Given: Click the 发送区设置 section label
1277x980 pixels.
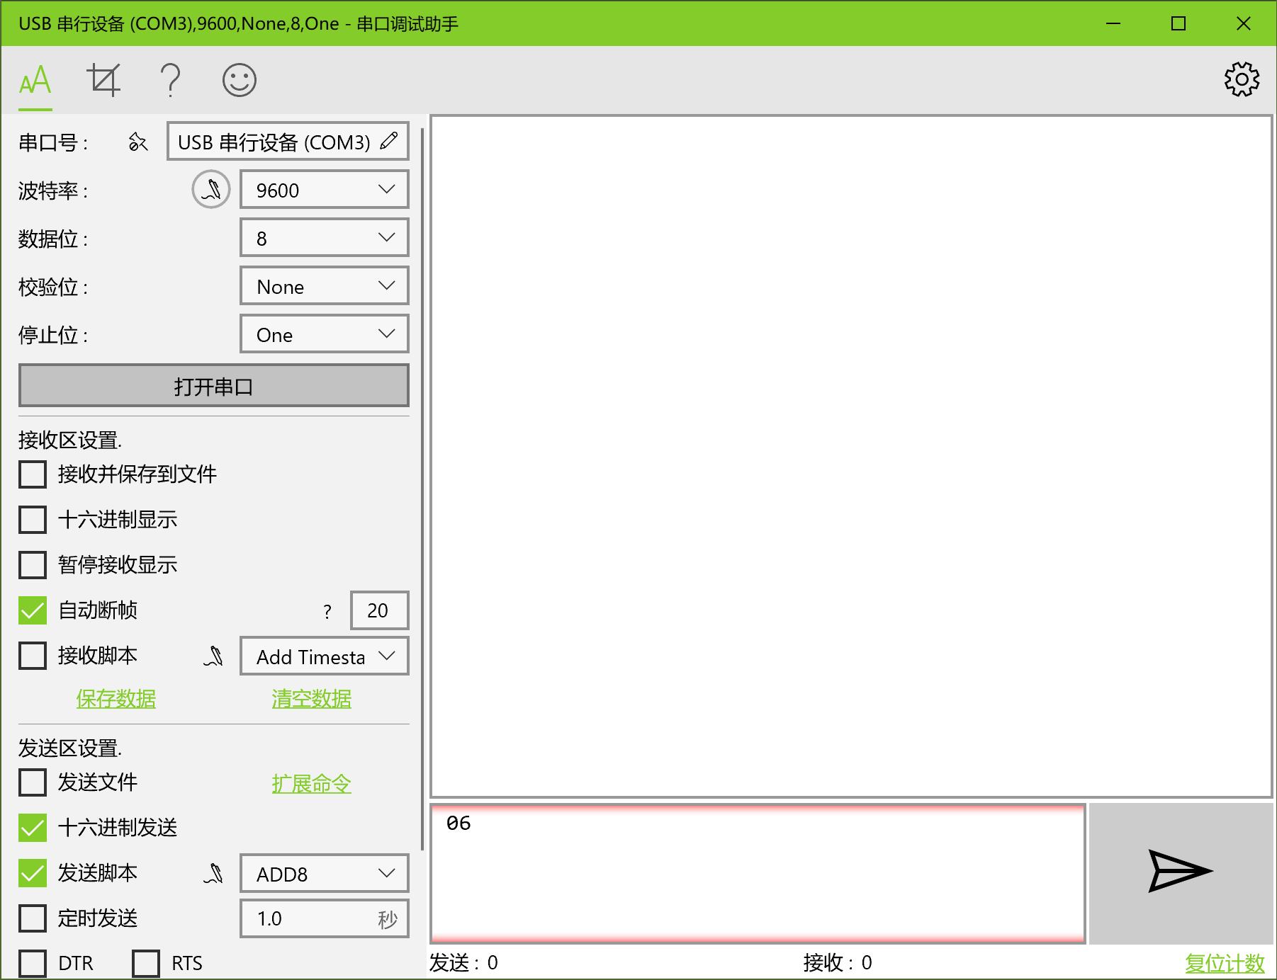Looking at the screenshot, I should [70, 748].
